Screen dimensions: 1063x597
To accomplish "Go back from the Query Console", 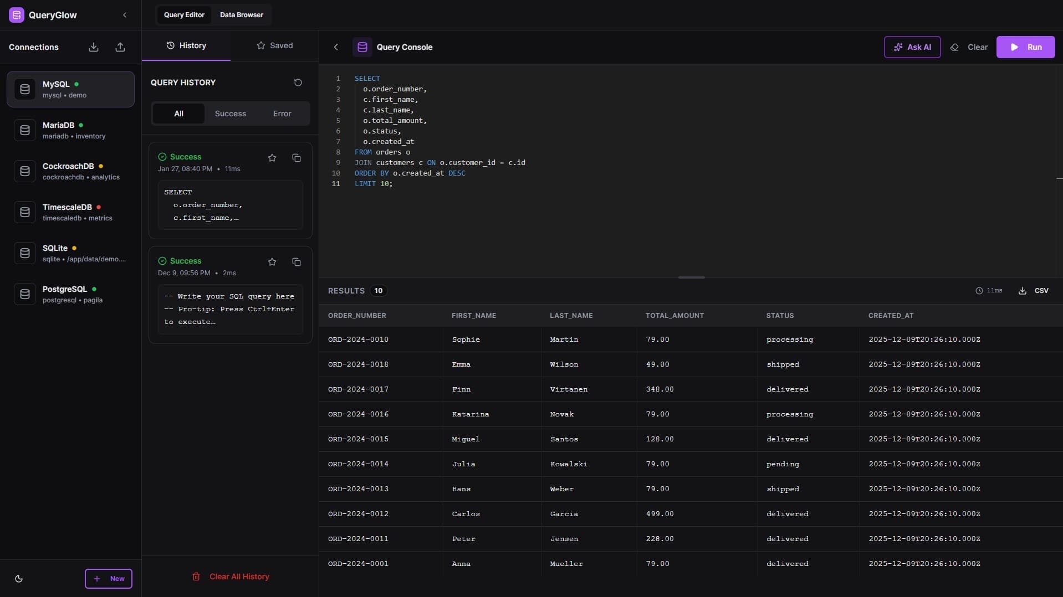I will pyautogui.click(x=336, y=47).
